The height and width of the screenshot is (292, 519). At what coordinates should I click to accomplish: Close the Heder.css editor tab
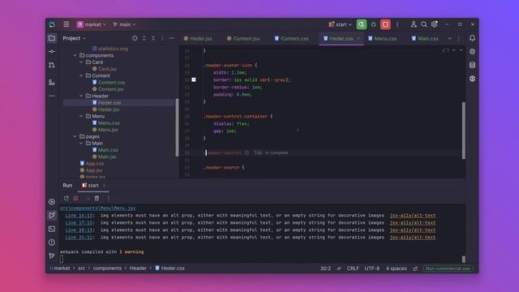358,38
